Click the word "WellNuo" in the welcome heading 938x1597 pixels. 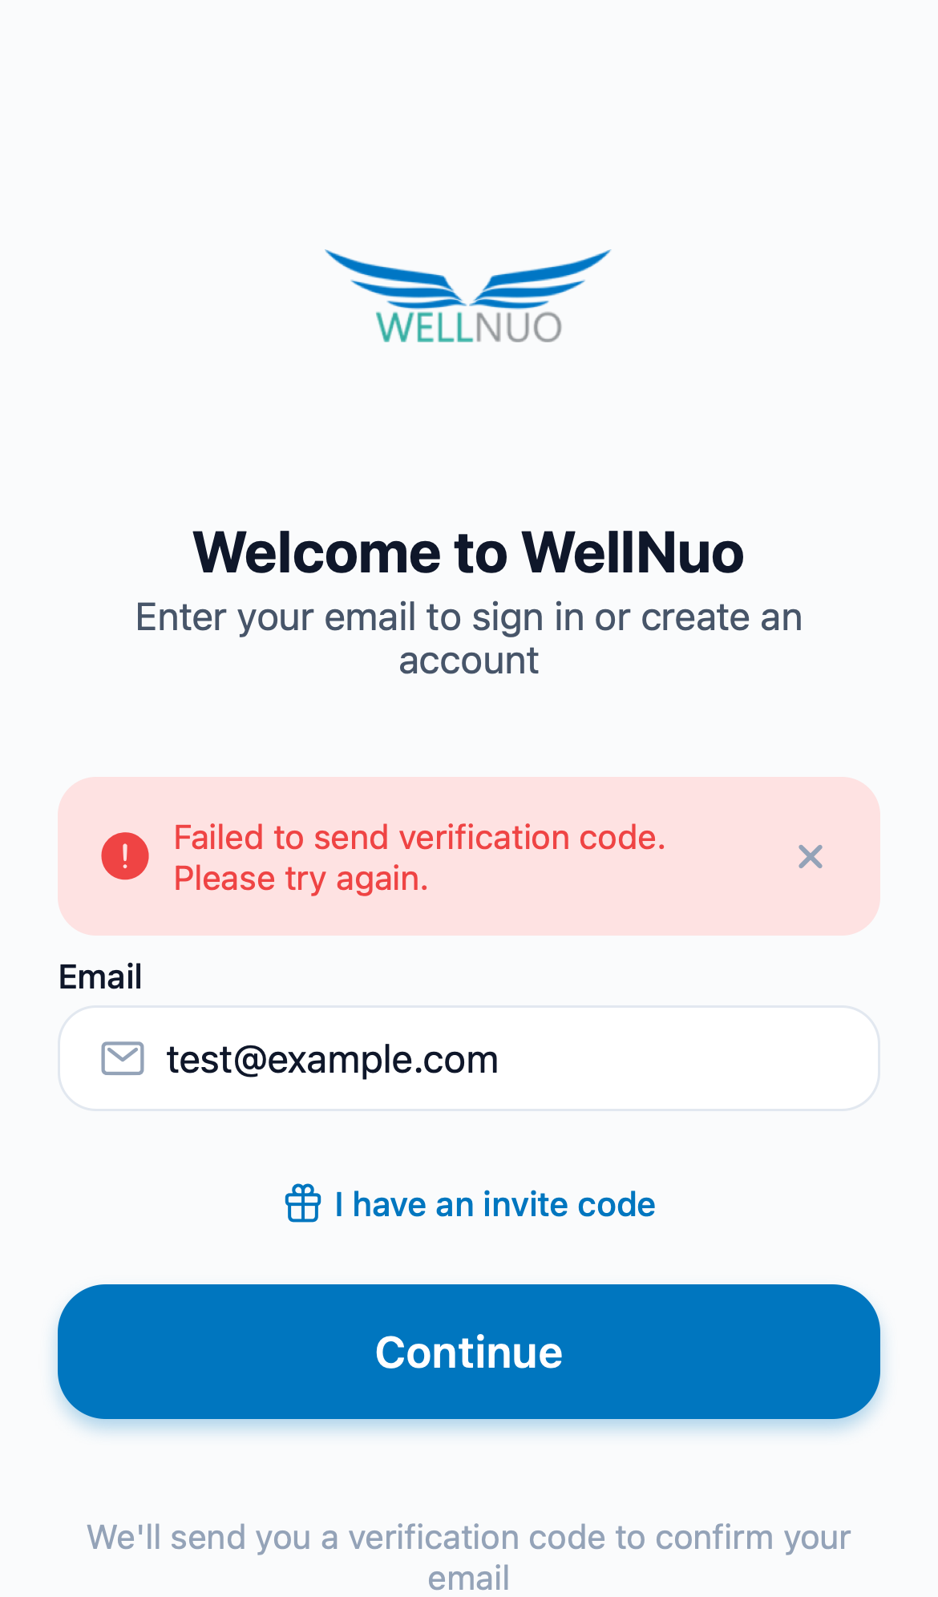coord(633,552)
